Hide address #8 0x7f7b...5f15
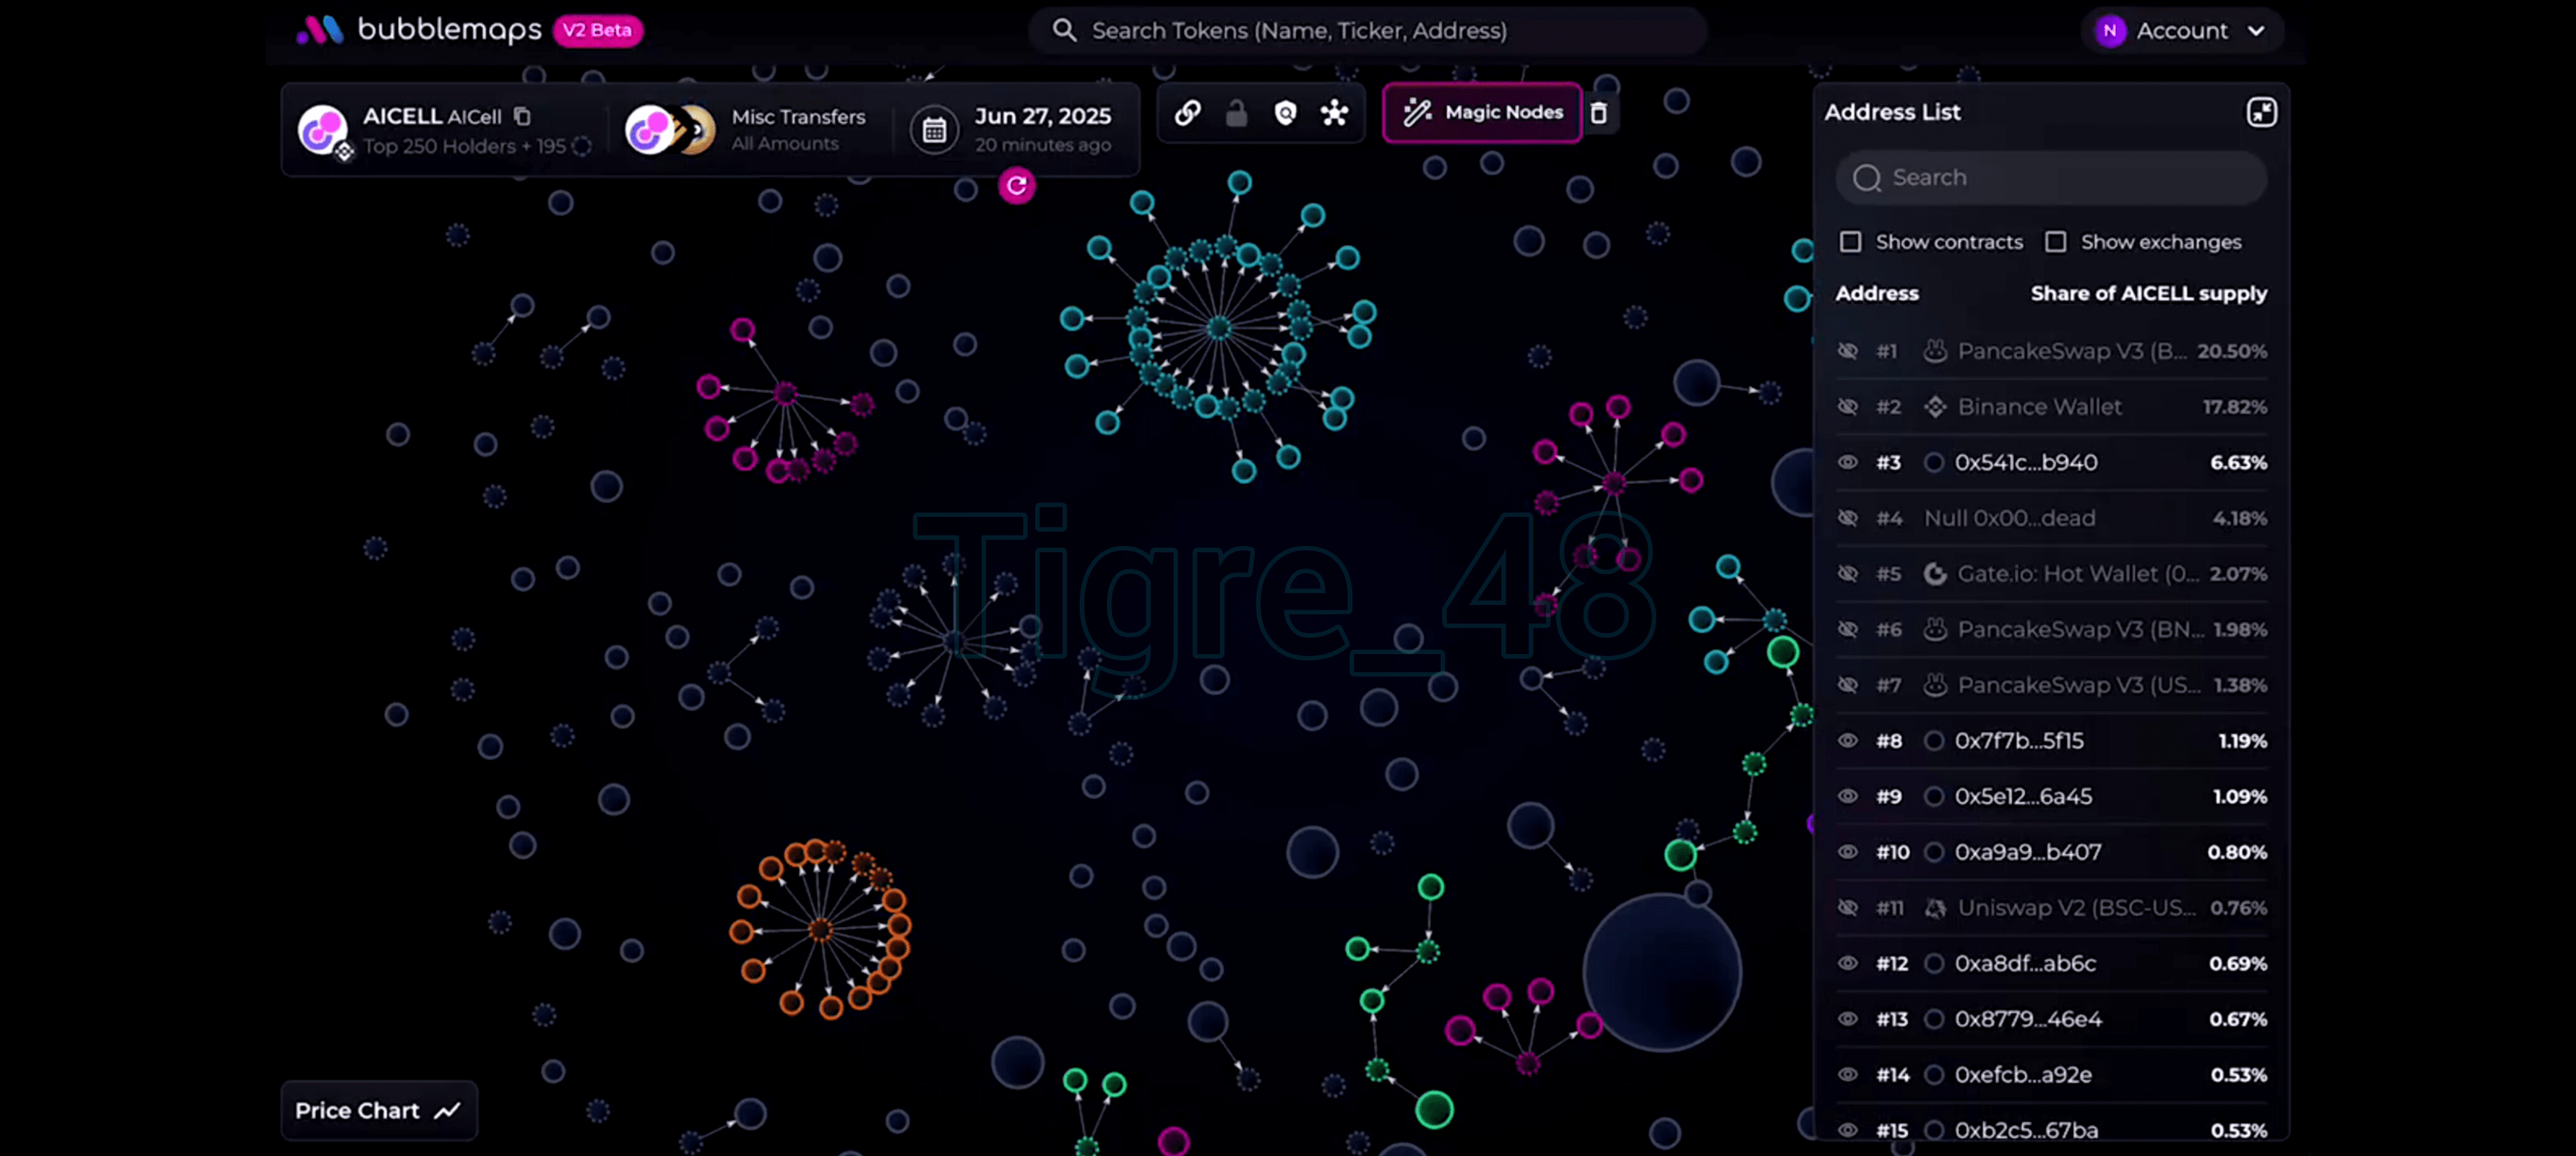 [1847, 741]
